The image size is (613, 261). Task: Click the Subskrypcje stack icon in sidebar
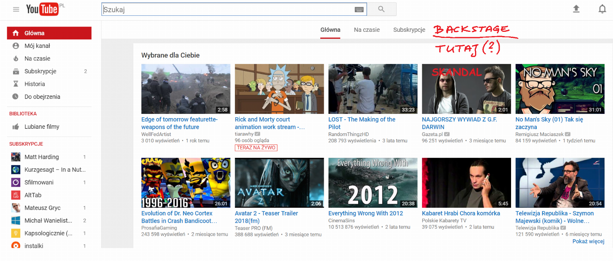[x=16, y=71]
